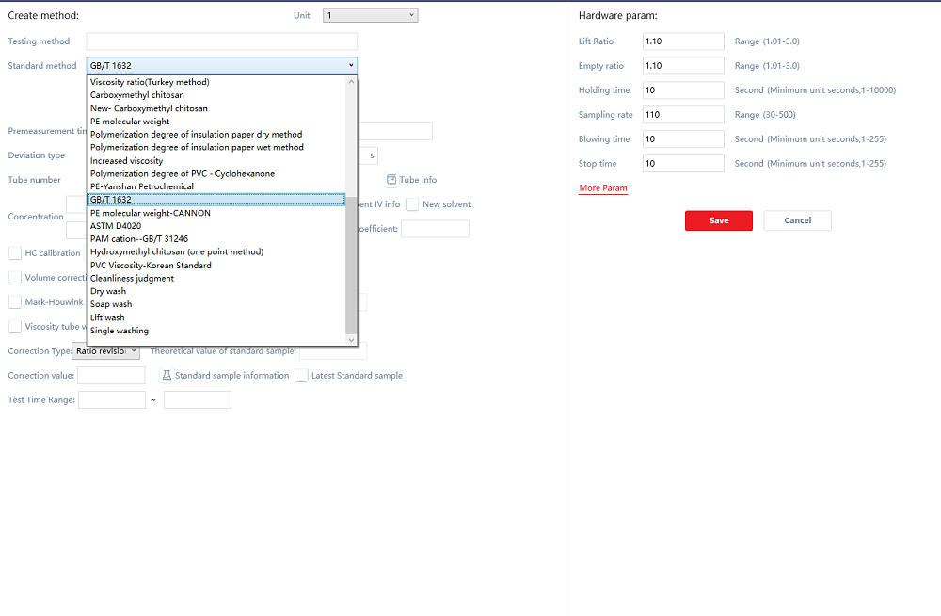941x616 pixels.
Task: Select Cleanliness judgment method
Action: click(x=133, y=278)
